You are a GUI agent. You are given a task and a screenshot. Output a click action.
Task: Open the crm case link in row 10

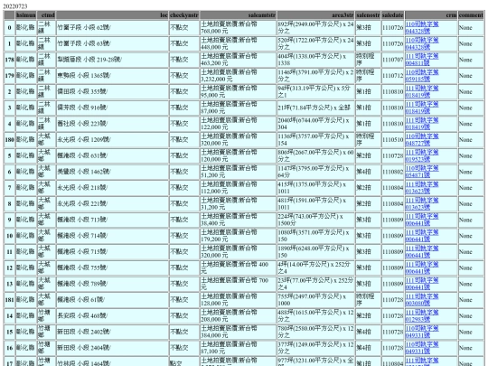pos(422,236)
